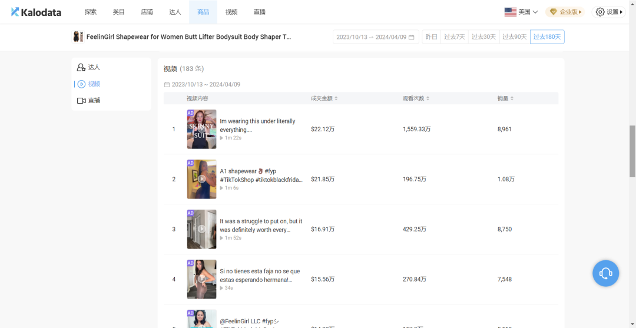Select the 直播 camera icon in sidebar
Viewport: 636px width, 328px height.
pos(81,101)
